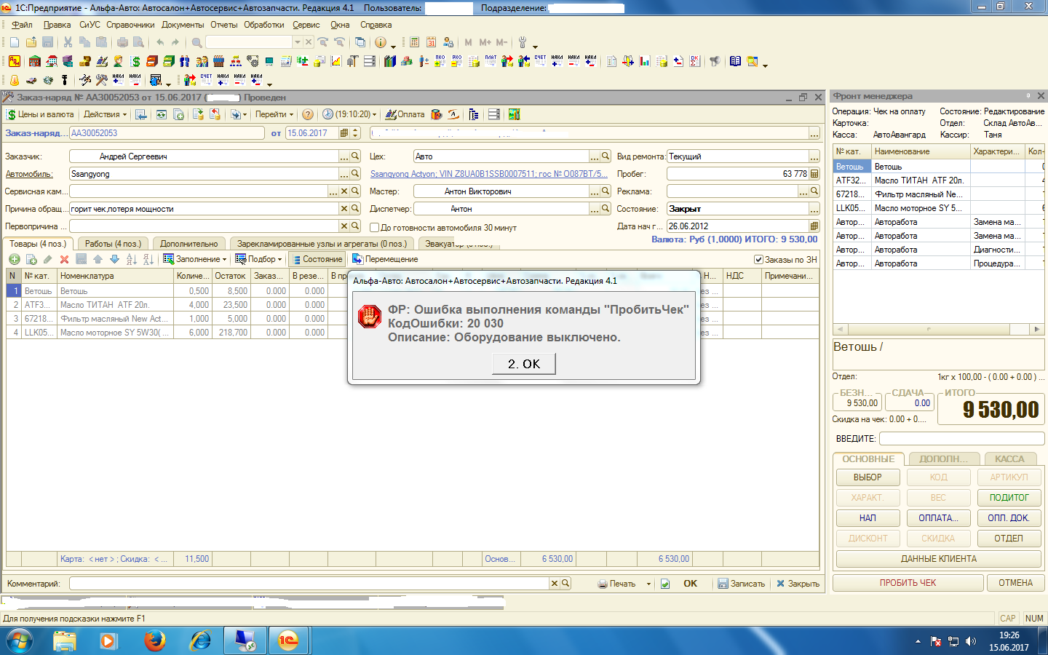Toggle 'До готовности автомобиля 30 минут' checkbox
This screenshot has width=1048, height=655.
click(375, 228)
